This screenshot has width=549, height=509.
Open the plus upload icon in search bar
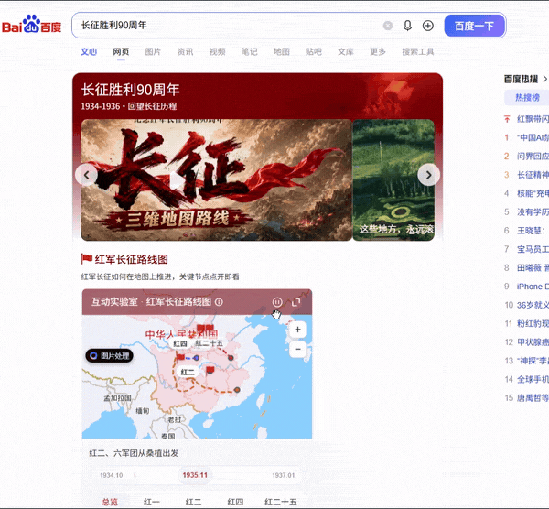click(428, 26)
